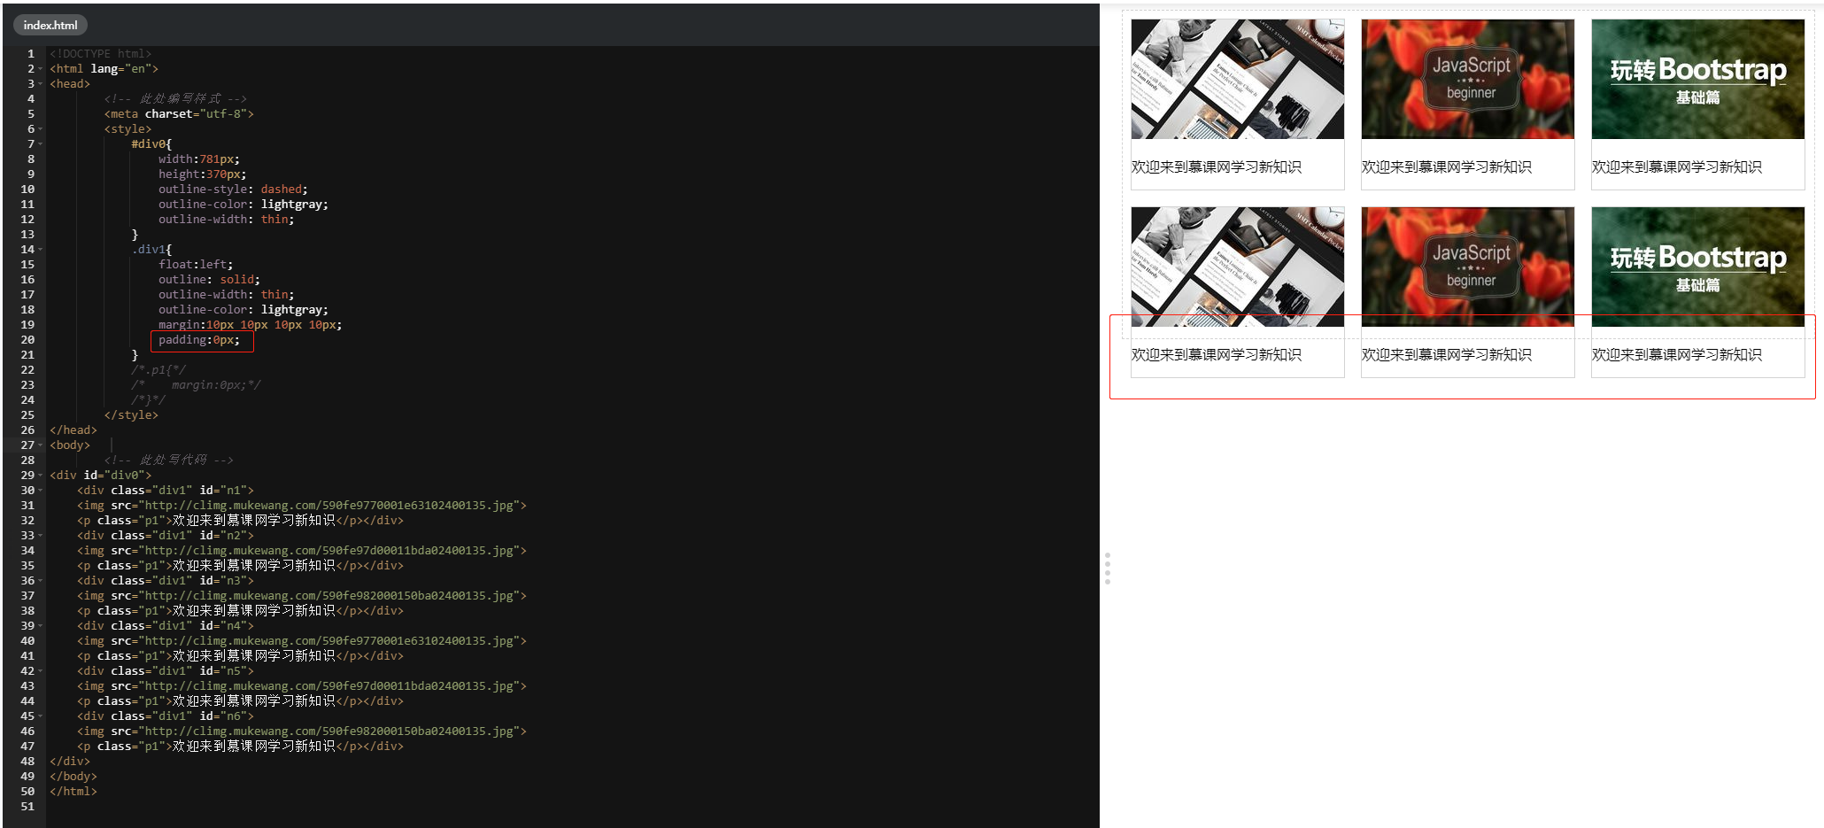Click the lower-row 玩转Bootstrap preview image
The height and width of the screenshot is (828, 1824).
click(x=1698, y=267)
